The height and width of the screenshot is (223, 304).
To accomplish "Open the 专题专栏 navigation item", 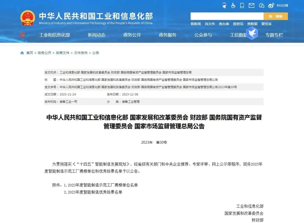I will click(x=274, y=35).
